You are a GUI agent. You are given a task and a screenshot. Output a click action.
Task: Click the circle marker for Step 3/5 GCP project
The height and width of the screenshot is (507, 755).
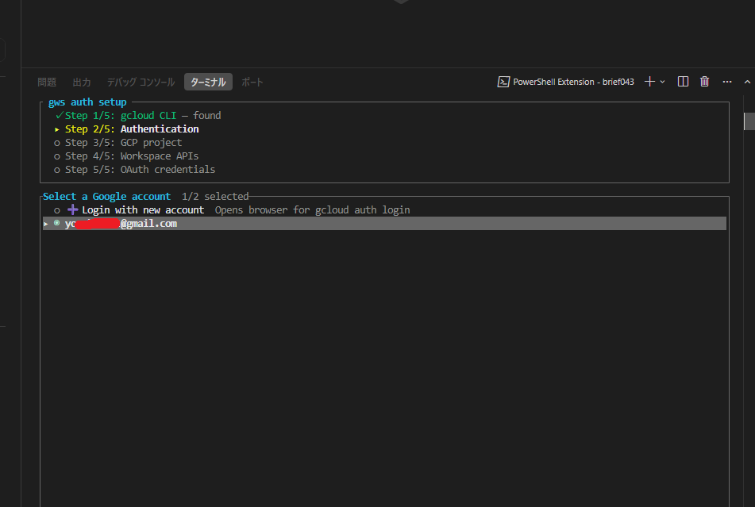57,143
